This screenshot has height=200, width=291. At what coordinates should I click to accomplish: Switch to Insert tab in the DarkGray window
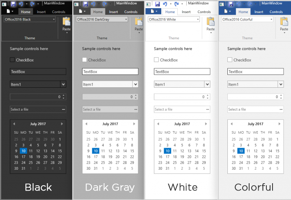(x=113, y=12)
